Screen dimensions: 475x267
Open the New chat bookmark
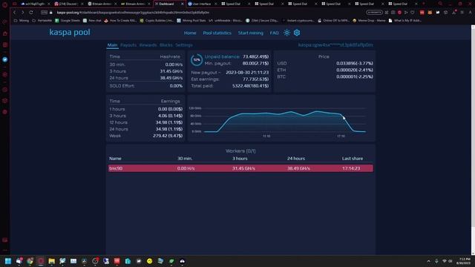click(92, 21)
